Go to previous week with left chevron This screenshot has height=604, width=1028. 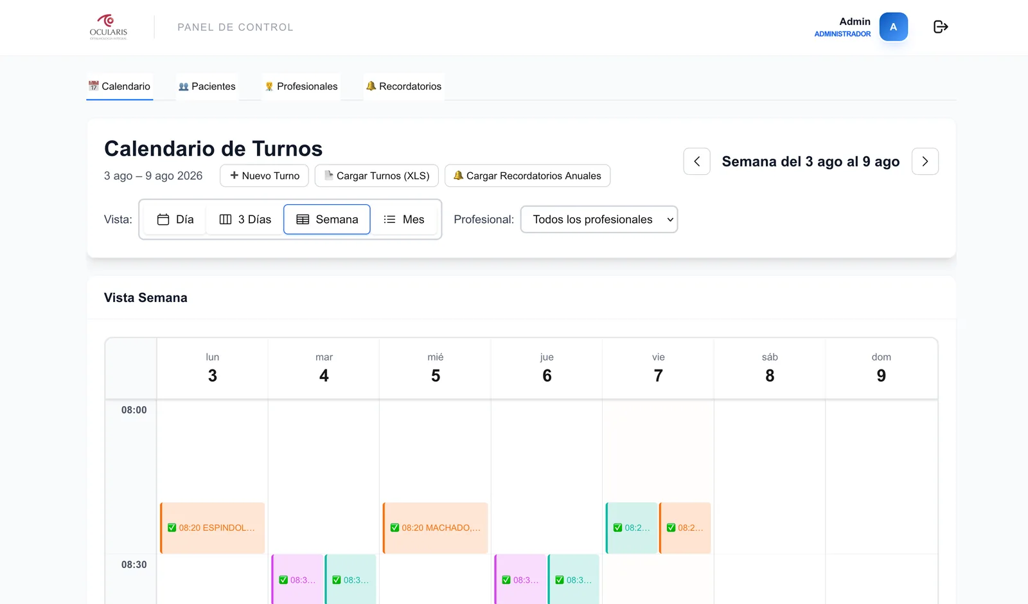696,161
